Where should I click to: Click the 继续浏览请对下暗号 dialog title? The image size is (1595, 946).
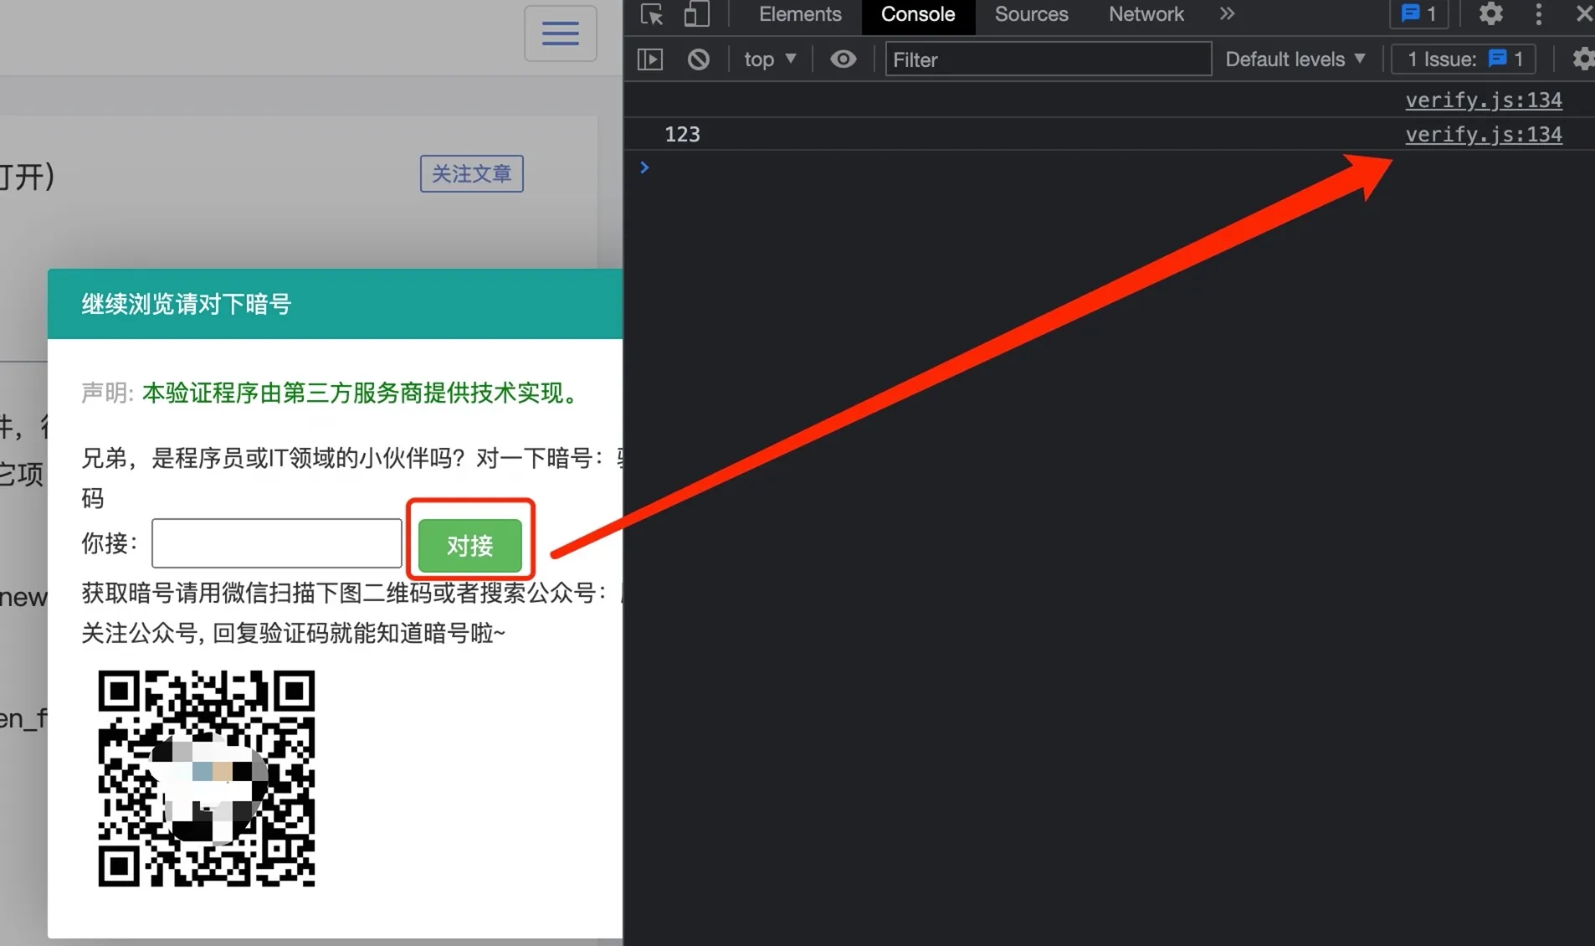[186, 304]
